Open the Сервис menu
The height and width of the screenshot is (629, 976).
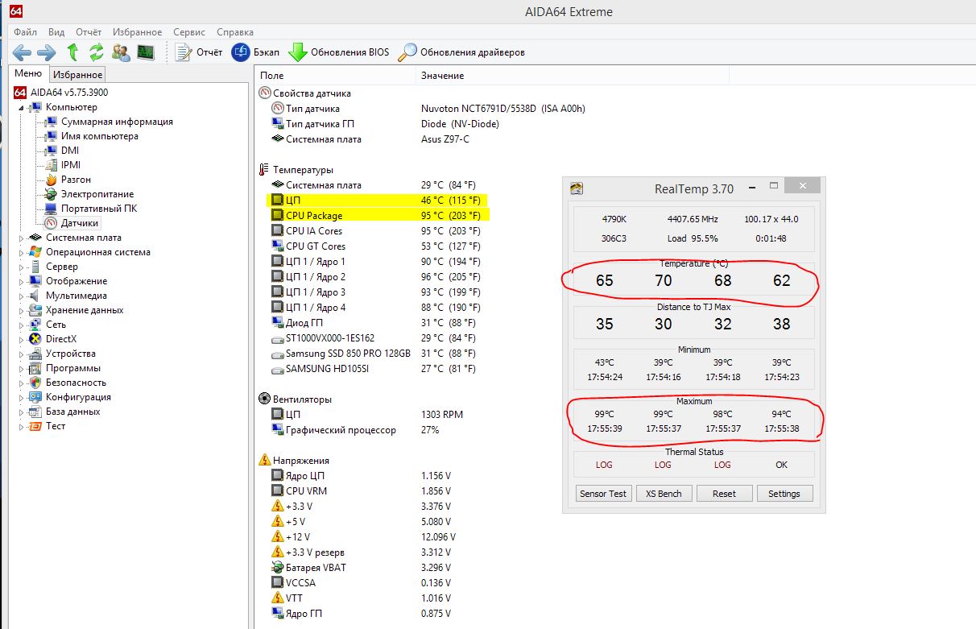[x=189, y=32]
